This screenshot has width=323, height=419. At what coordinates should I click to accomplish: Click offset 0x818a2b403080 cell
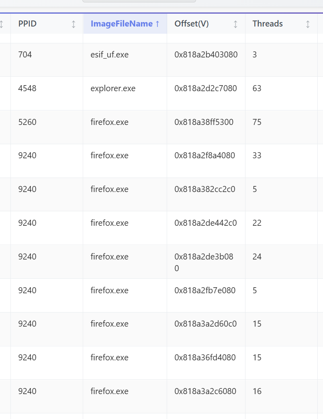(x=206, y=60)
